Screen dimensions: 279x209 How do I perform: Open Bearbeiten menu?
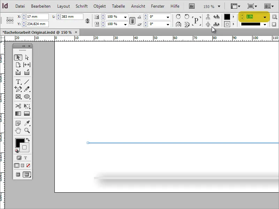(x=41, y=6)
